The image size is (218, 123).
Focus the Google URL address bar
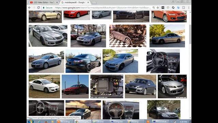103,8
